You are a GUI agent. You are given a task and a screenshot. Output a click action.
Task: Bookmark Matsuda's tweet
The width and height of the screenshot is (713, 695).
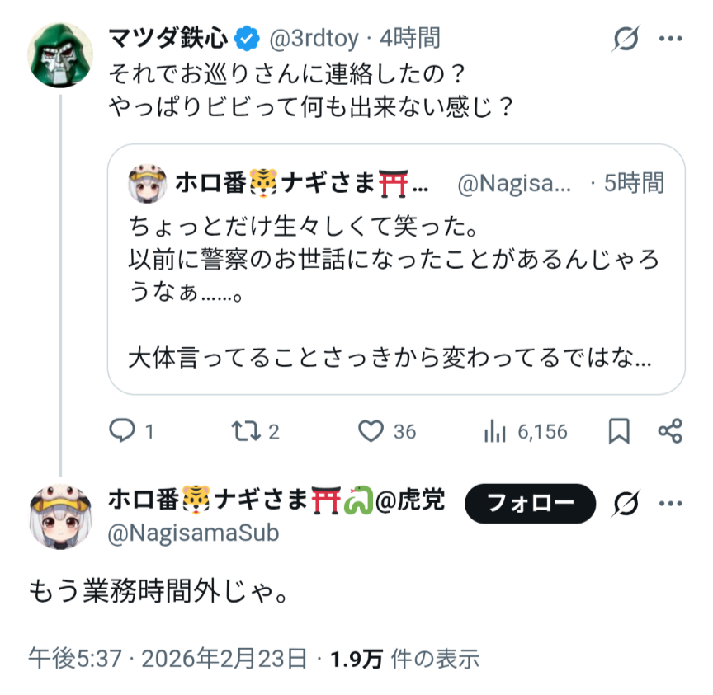pos(619,430)
